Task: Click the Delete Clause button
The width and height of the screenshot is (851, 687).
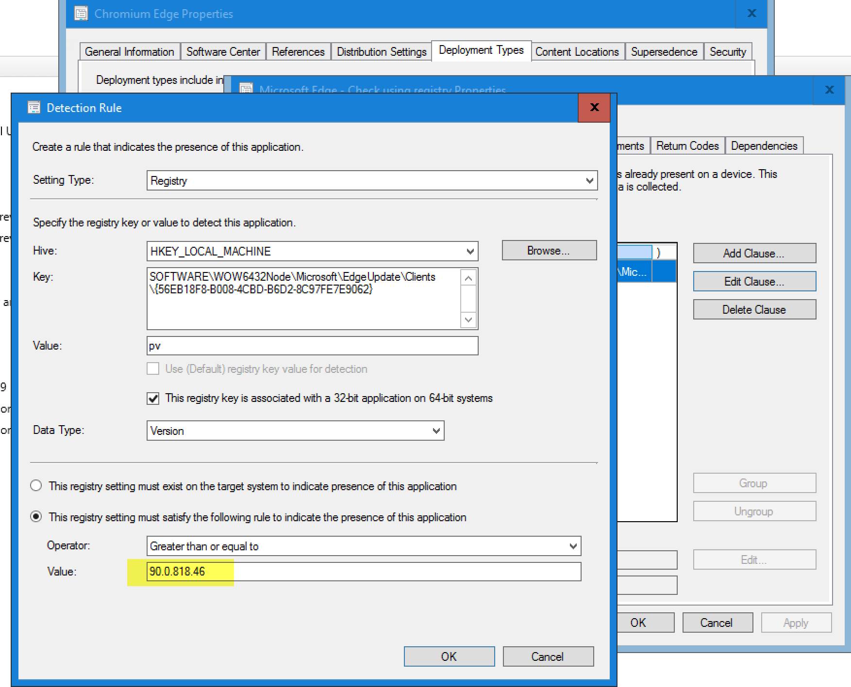Action: coord(754,309)
